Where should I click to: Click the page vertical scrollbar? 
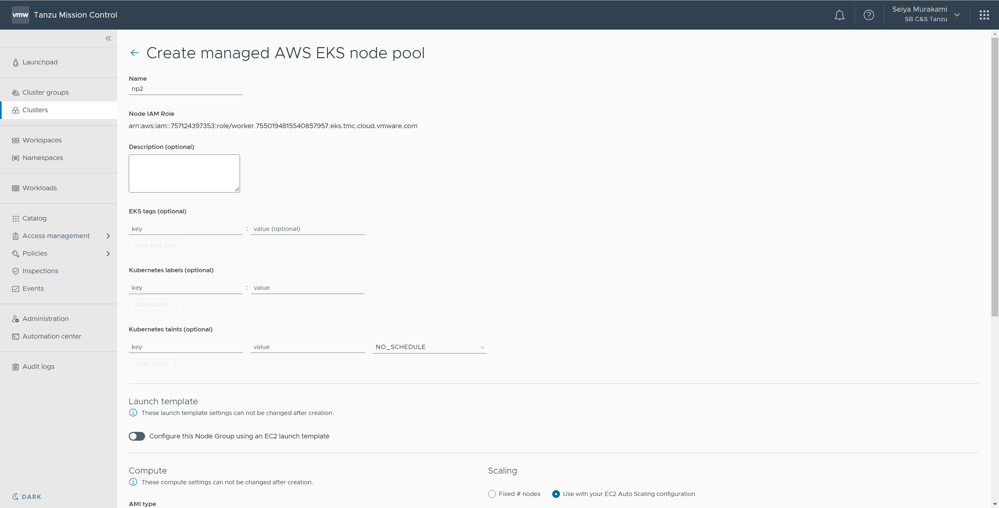995,177
